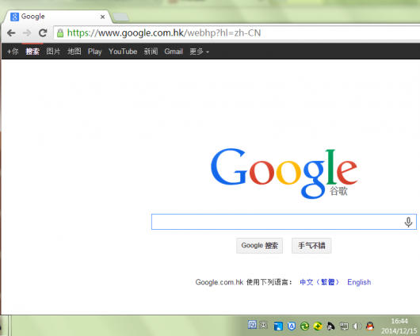Click the 手气不错 lucky button
420x336 pixels.
click(311, 246)
